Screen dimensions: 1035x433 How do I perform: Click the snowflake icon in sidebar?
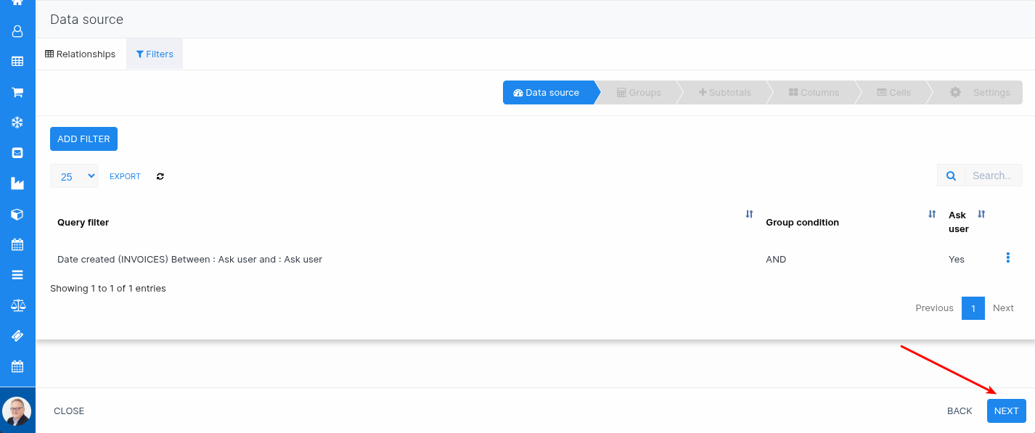17,123
